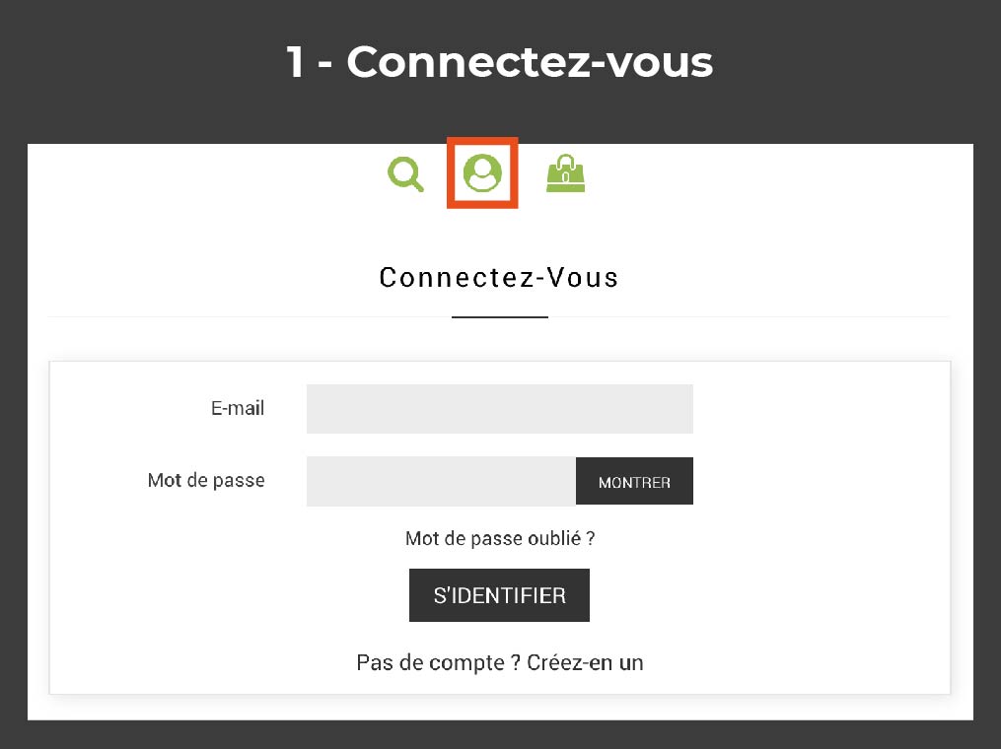
Task: Click the highlighted green user account icon
Action: point(482,172)
